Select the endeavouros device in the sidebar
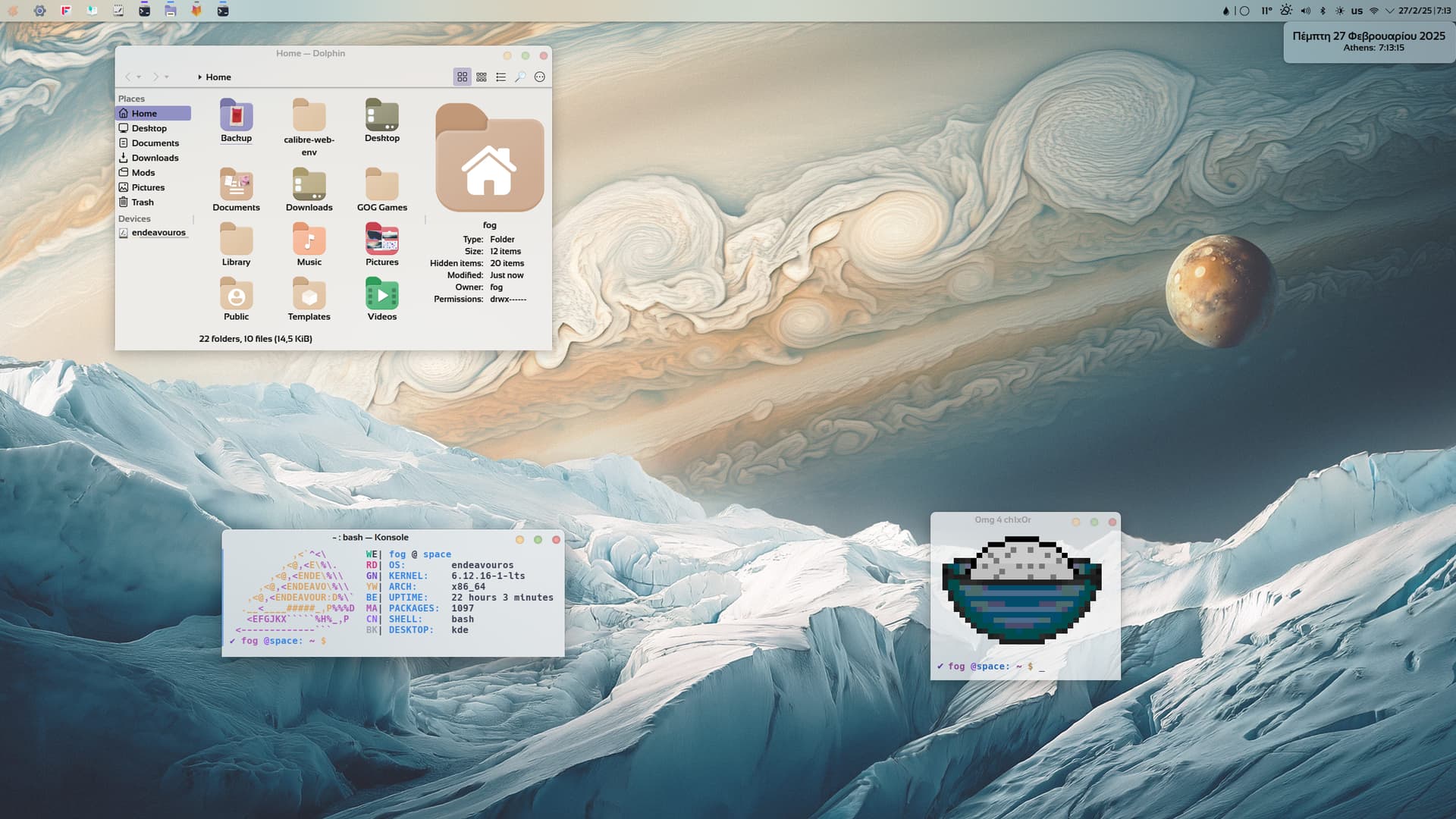 pos(153,233)
